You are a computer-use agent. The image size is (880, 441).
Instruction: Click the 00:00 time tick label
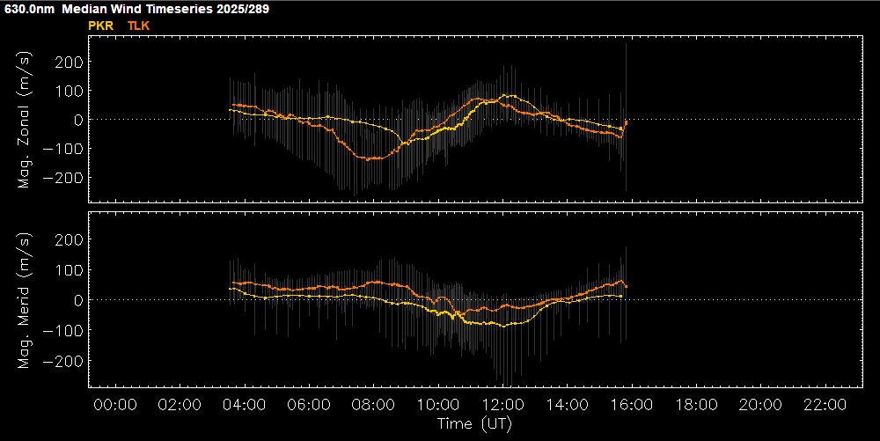114,404
